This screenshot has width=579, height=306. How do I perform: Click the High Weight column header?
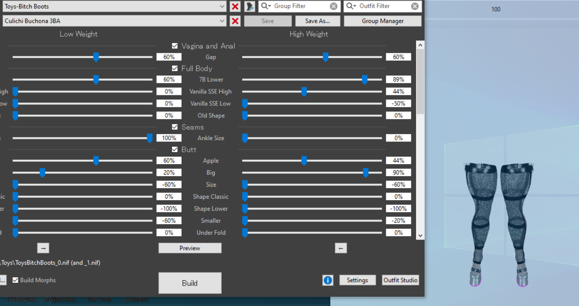point(309,34)
